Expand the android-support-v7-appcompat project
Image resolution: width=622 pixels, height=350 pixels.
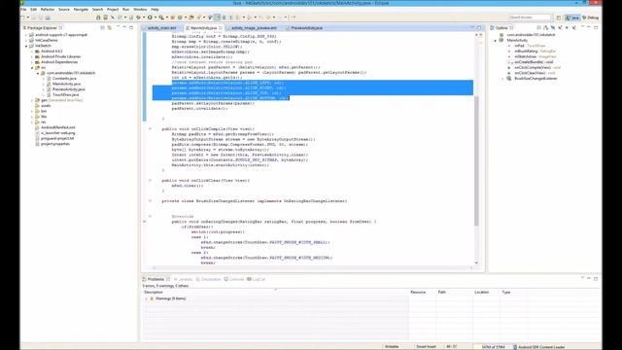[26, 35]
